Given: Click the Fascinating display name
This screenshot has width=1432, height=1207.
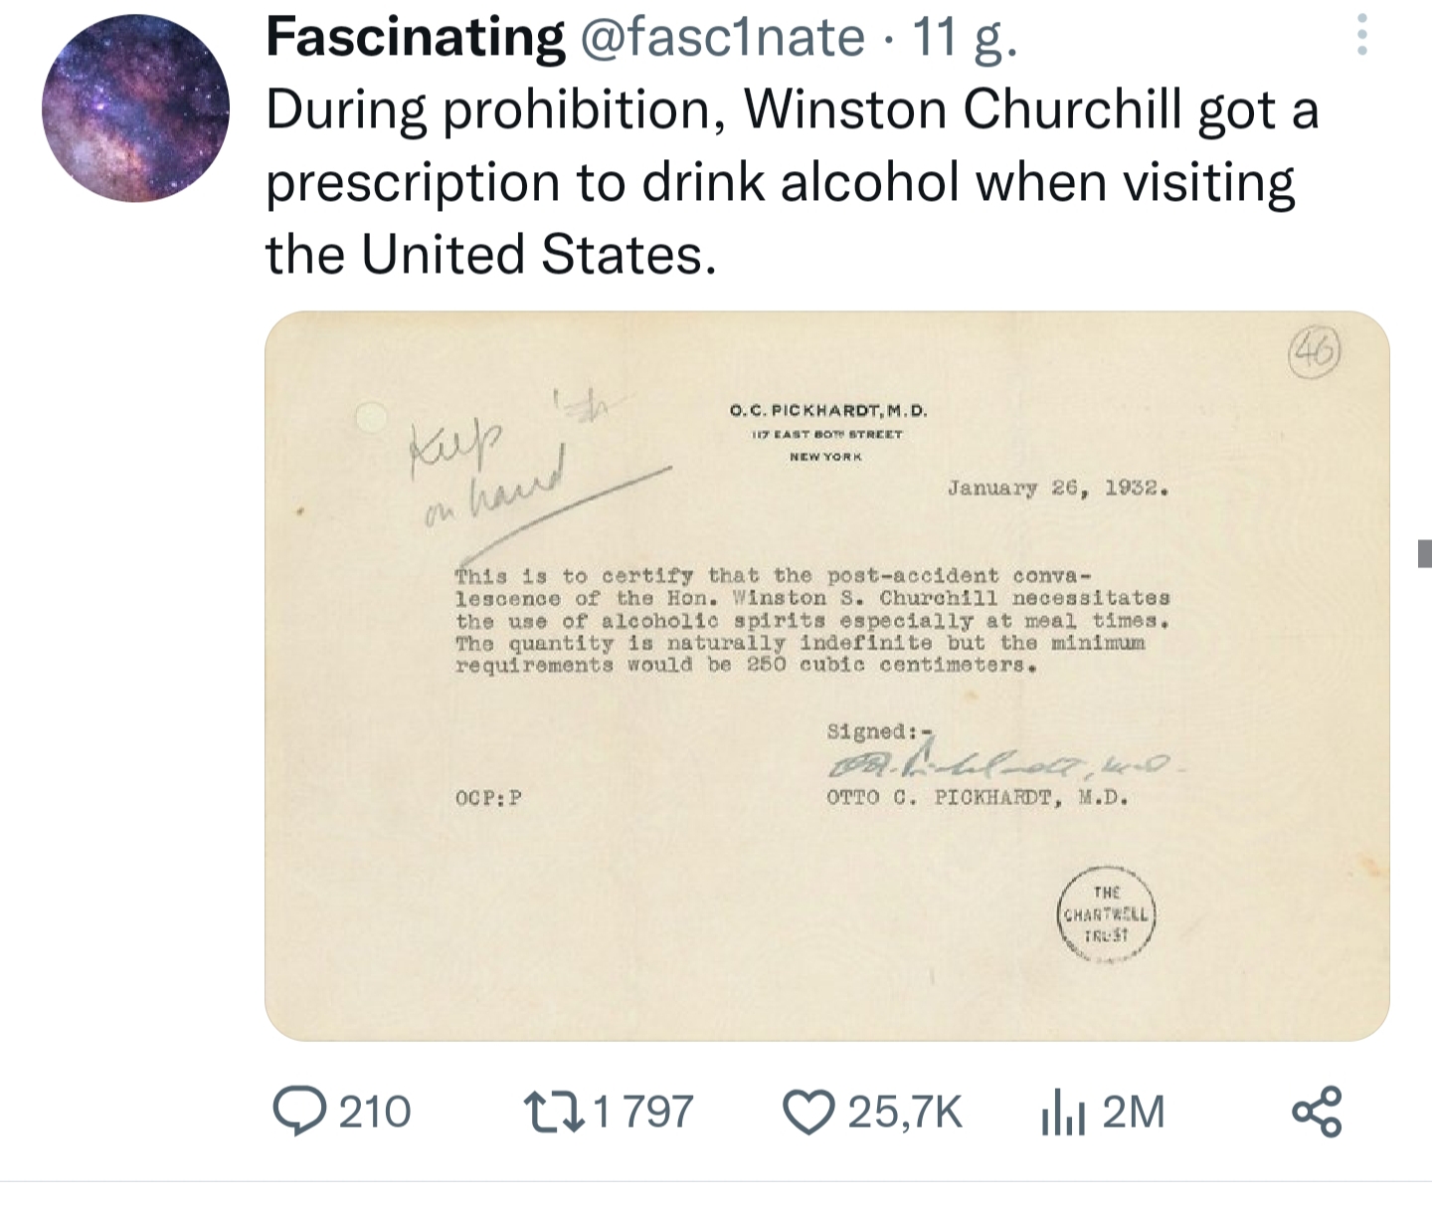Looking at the screenshot, I should 415,38.
